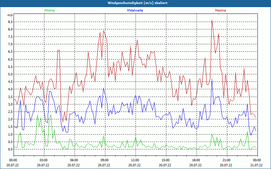
Task: Click the 4,5 y-axis value
Action: point(10,82)
